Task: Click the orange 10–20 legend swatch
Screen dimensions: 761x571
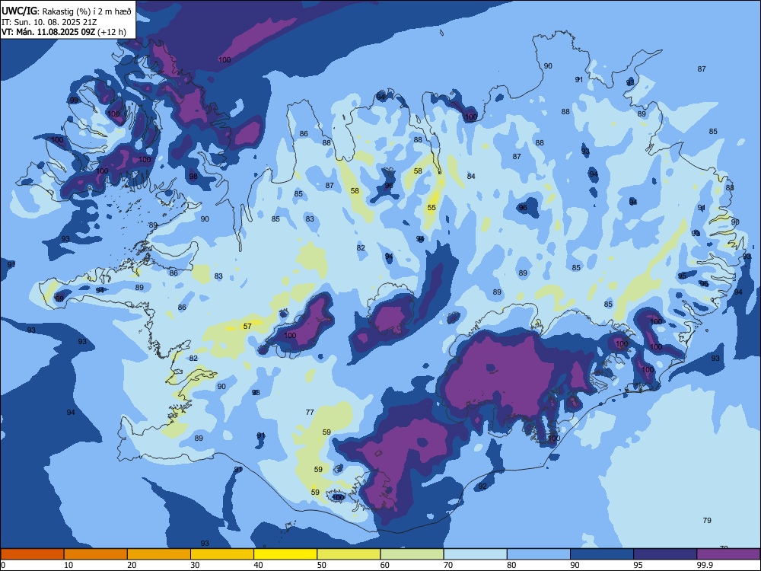Action: (x=96, y=554)
